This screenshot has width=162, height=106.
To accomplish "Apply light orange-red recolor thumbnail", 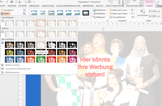I will pyautogui.click(x=30, y=59).
